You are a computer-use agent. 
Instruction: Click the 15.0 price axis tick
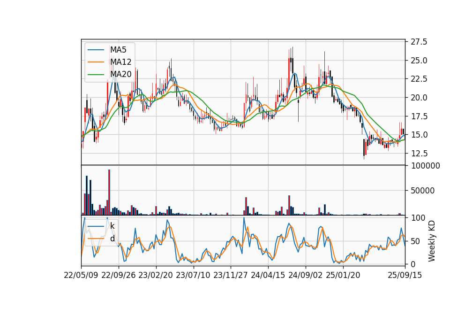pos(419,135)
